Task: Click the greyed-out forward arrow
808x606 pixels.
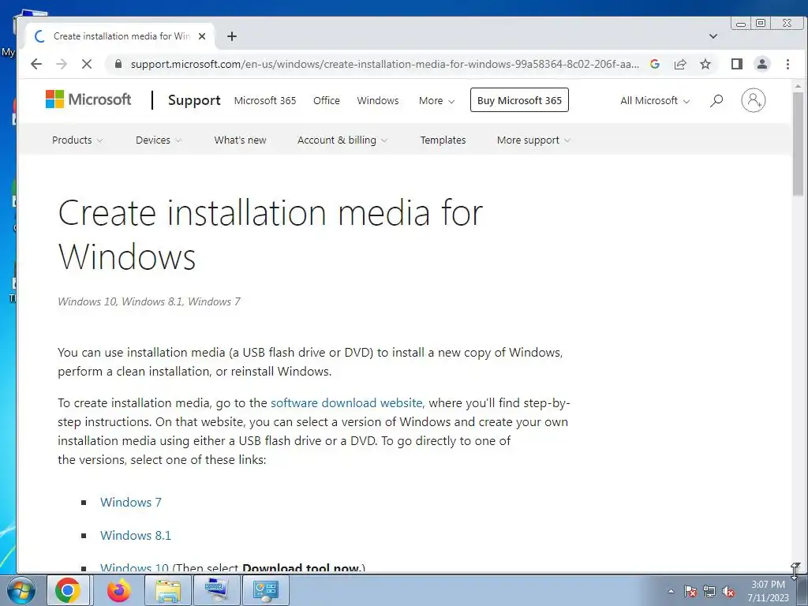Action: [x=62, y=64]
